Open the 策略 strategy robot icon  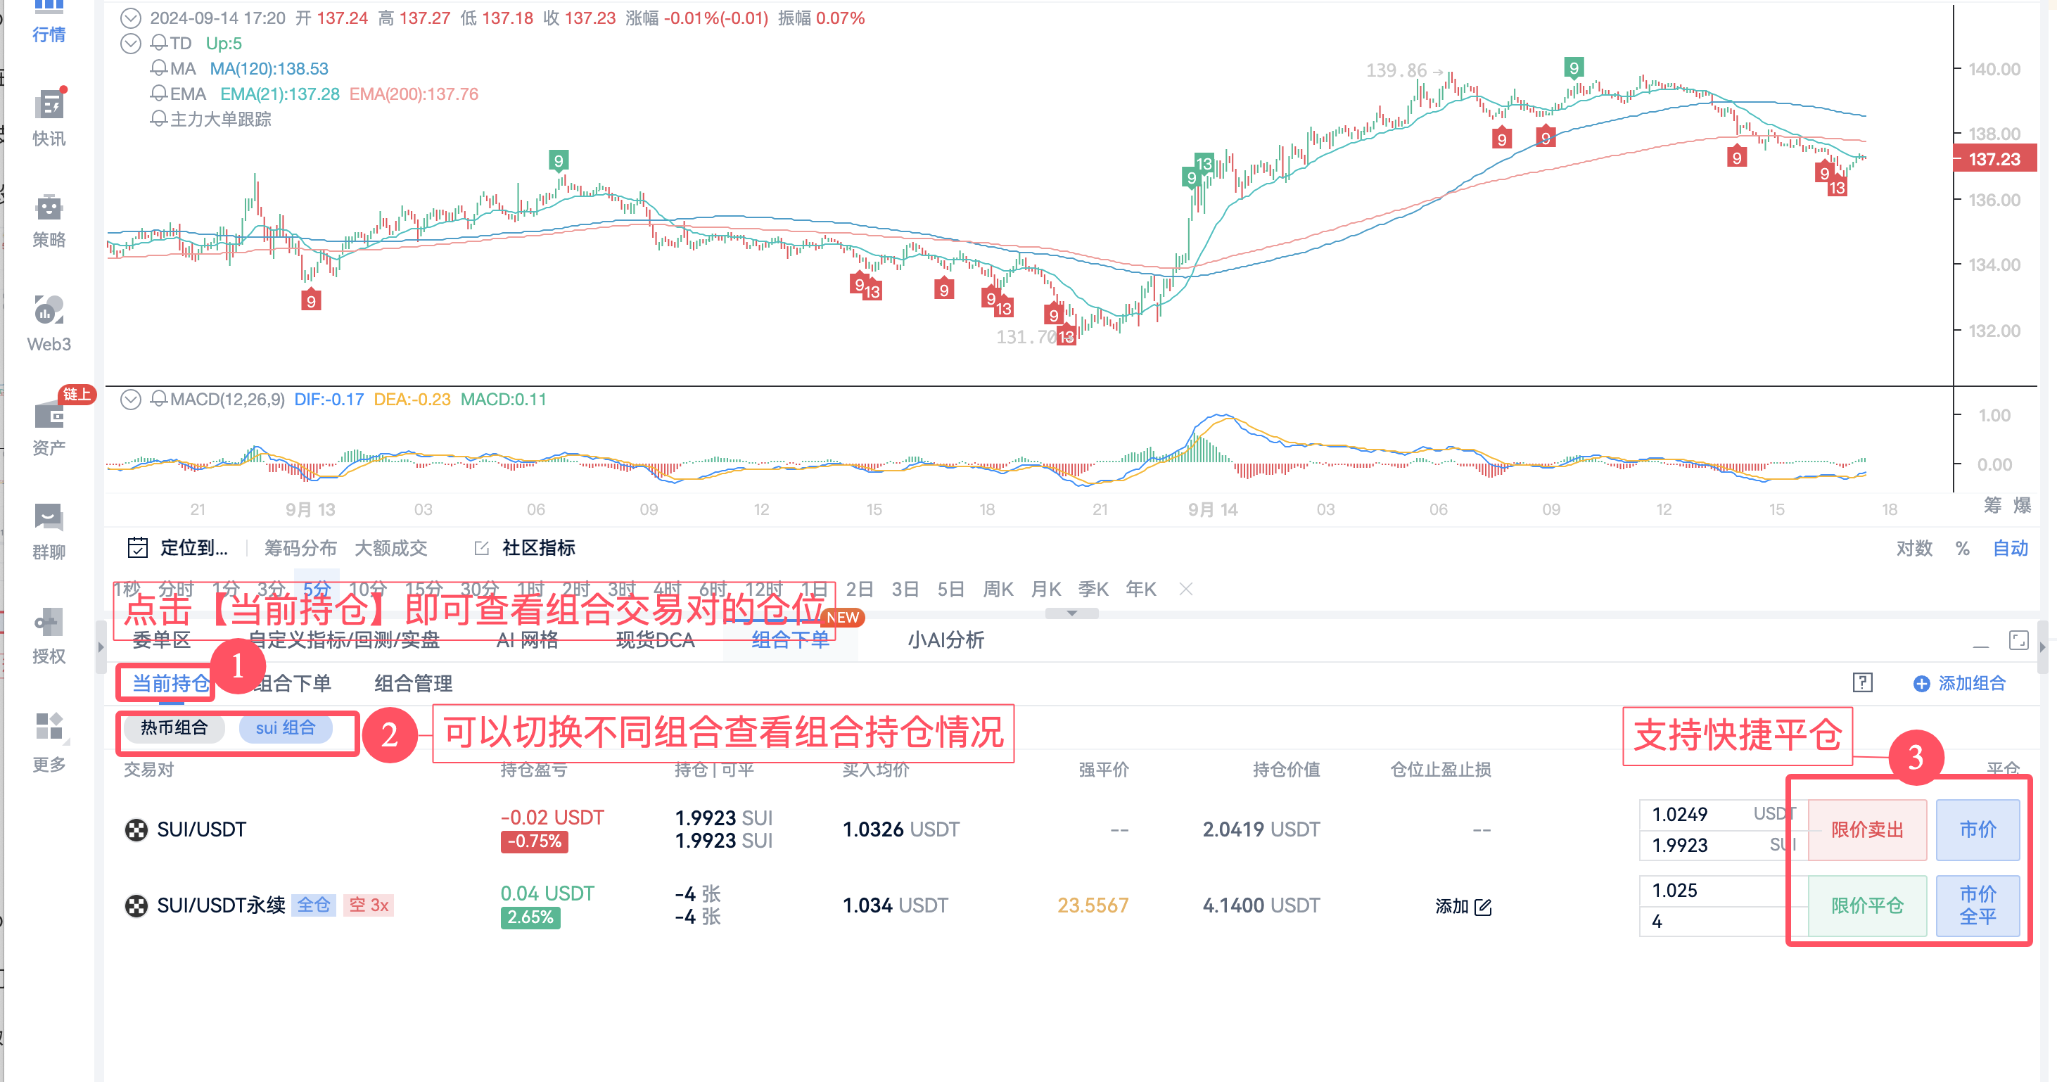tap(49, 208)
